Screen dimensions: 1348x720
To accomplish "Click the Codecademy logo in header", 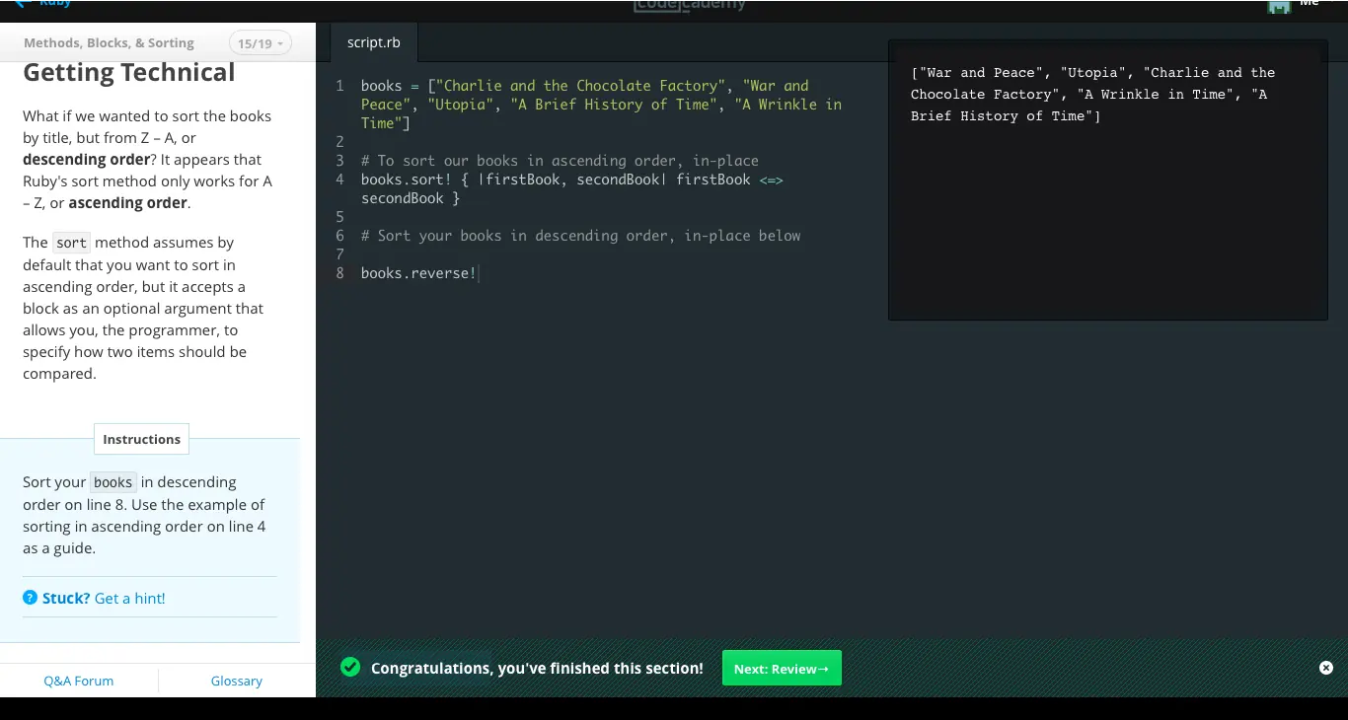I will click(x=689, y=5).
